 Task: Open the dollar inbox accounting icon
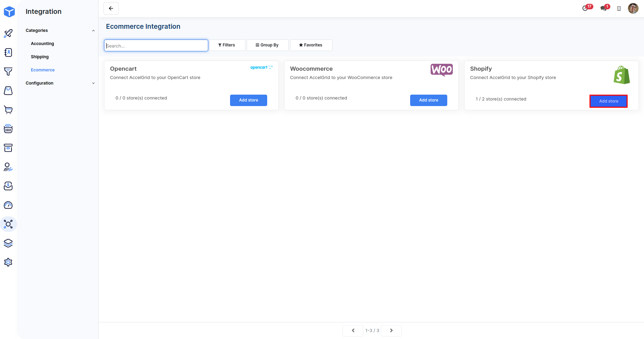pos(8,186)
